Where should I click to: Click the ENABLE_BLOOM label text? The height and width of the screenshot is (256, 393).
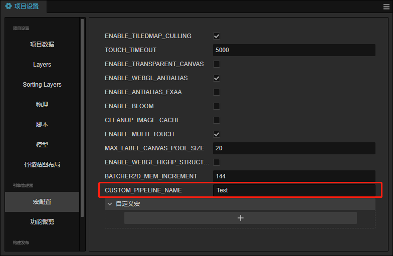coord(129,106)
